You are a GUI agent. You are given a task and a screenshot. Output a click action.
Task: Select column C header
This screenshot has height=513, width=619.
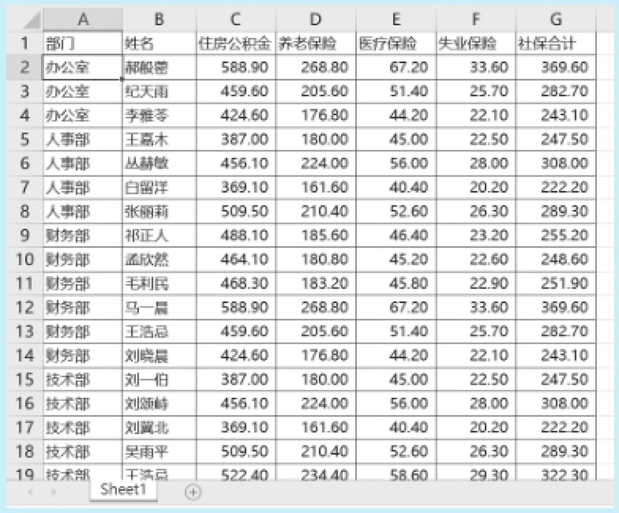click(x=236, y=19)
